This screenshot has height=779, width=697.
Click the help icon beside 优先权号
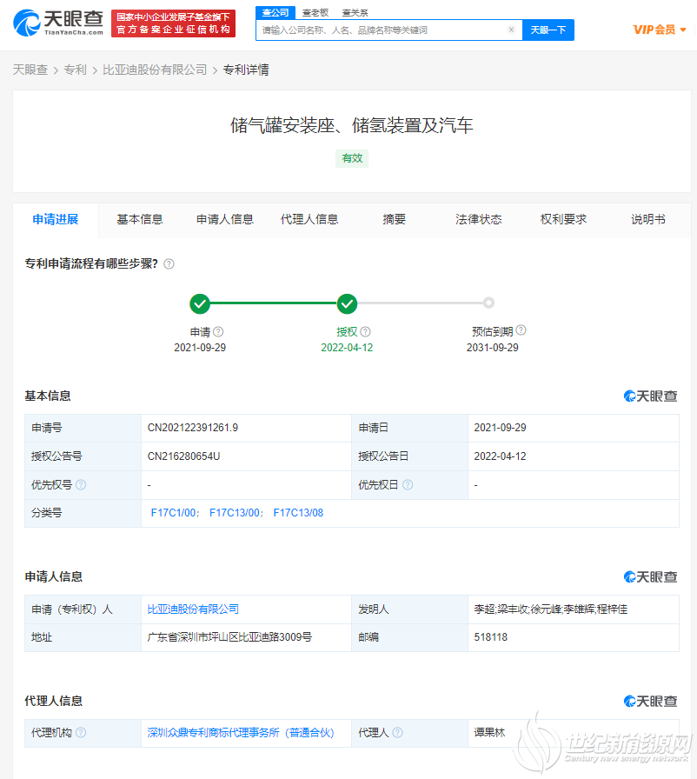[x=81, y=485]
